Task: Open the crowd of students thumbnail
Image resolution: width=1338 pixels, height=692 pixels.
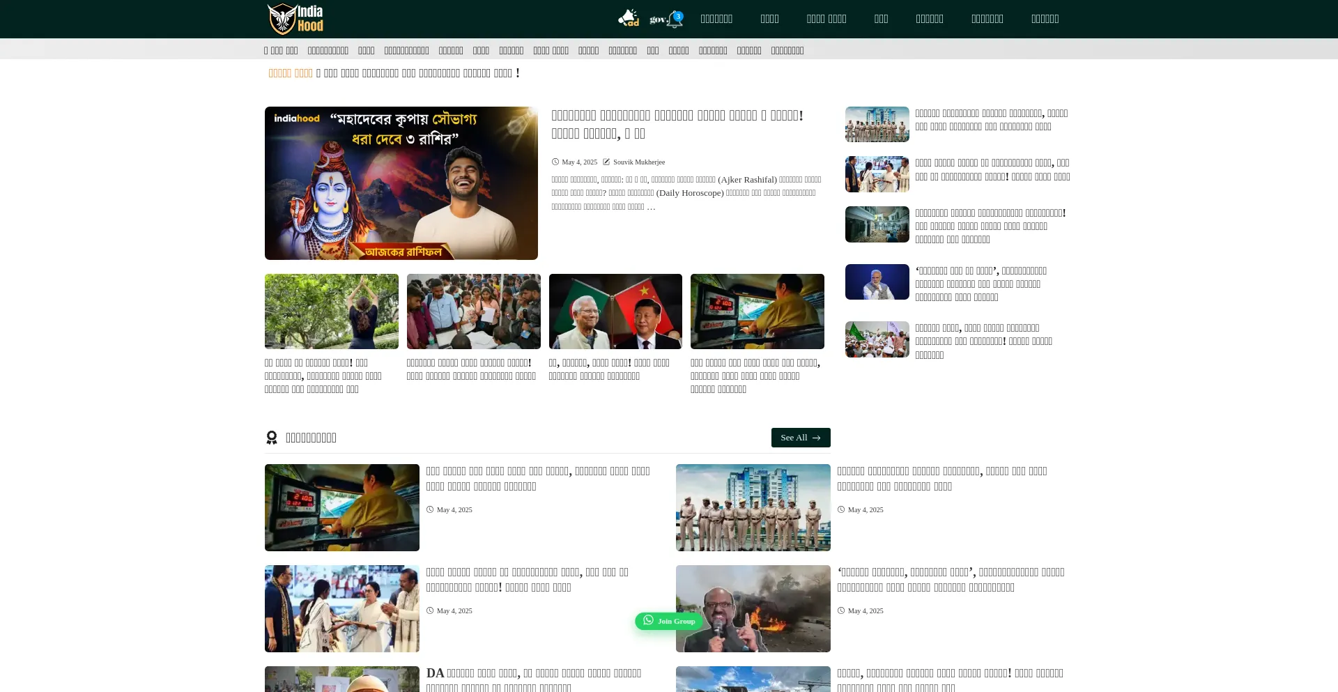Action: [474, 312]
